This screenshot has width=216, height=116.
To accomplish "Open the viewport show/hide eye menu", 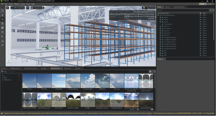I will pos(28,8).
